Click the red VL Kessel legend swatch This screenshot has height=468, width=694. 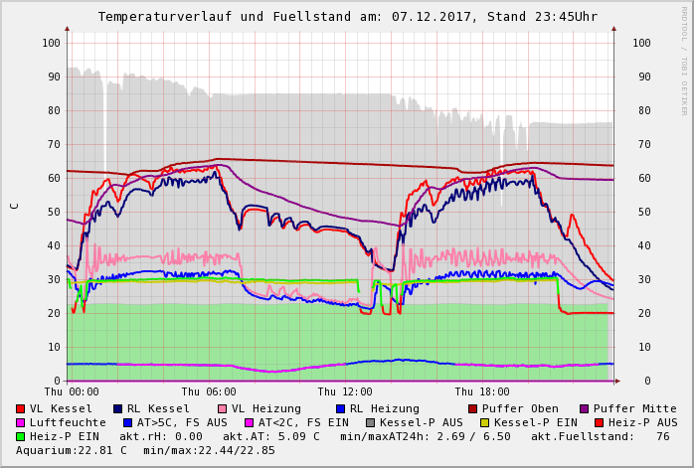[x=21, y=408]
